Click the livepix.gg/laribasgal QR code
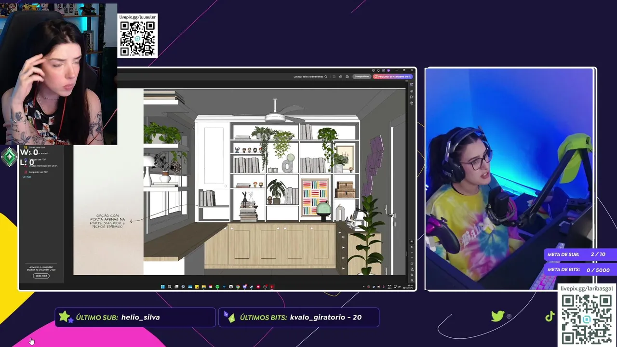 587,319
